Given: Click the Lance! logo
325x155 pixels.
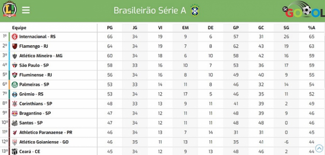Looking at the screenshot, I should click(9, 9).
